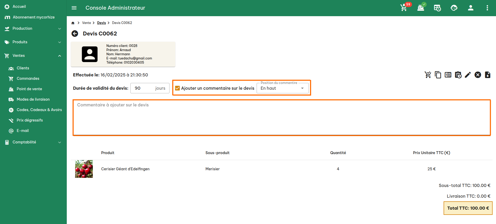Viewport: 496px width, 224px height.
Task: Toggle the hamburger sidebar menu
Action: tap(74, 8)
